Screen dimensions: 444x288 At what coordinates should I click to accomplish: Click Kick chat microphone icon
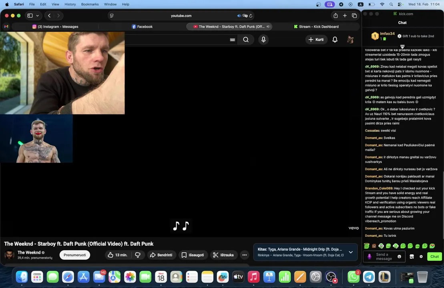point(369,256)
